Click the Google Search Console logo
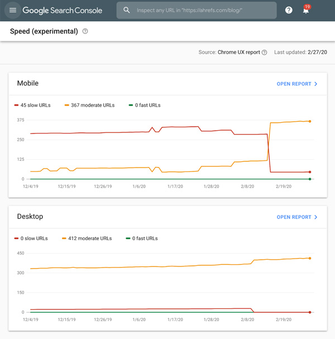335x339 pixels. (x=62, y=11)
